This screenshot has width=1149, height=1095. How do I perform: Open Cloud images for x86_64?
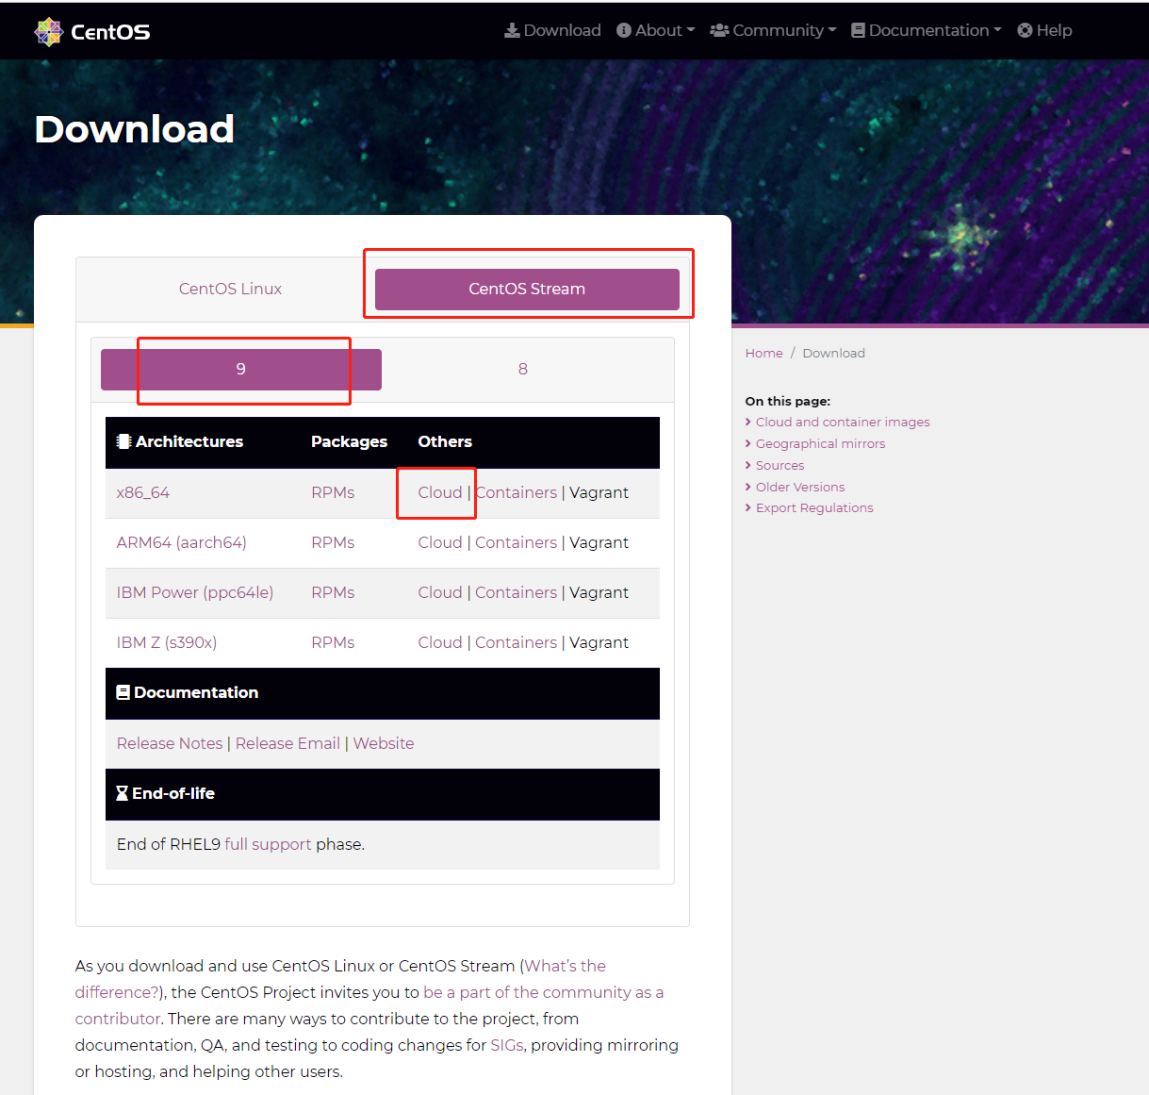(440, 492)
